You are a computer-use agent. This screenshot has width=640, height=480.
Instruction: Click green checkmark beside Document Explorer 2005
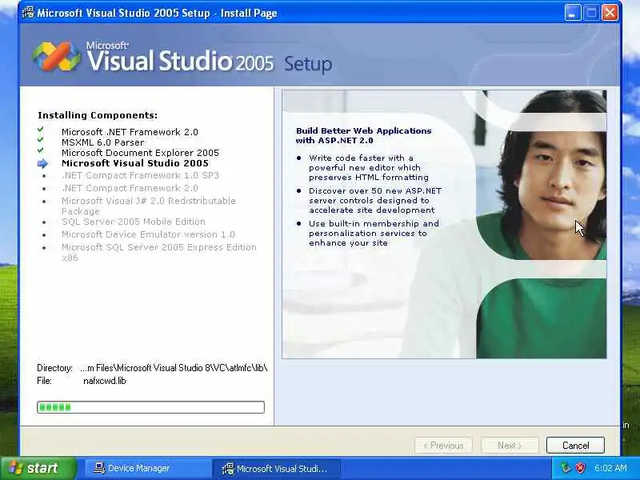pos(41,150)
